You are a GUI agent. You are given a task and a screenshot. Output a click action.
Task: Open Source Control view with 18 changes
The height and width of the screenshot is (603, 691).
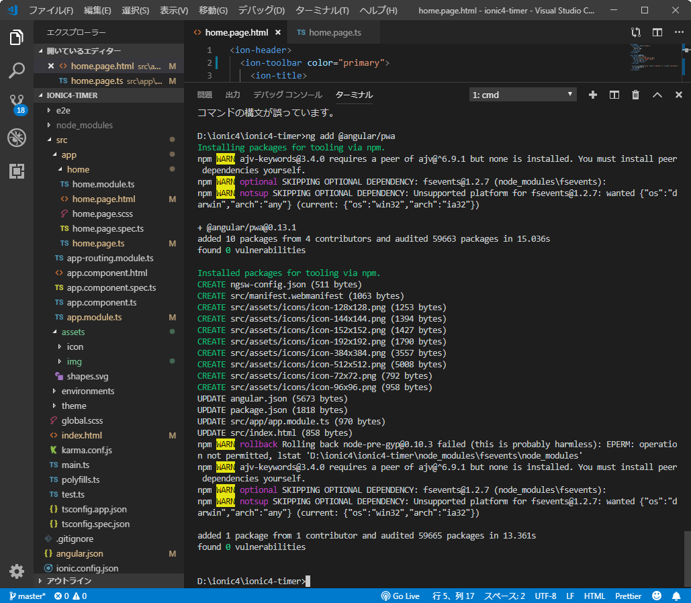[17, 104]
